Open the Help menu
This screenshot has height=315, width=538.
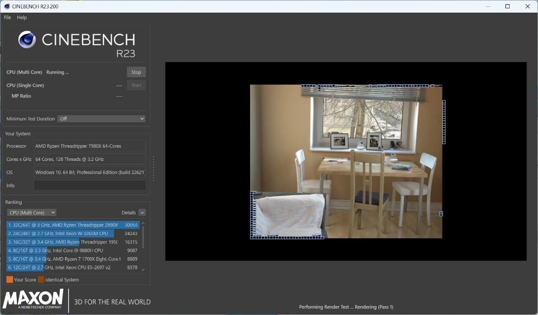(x=22, y=17)
